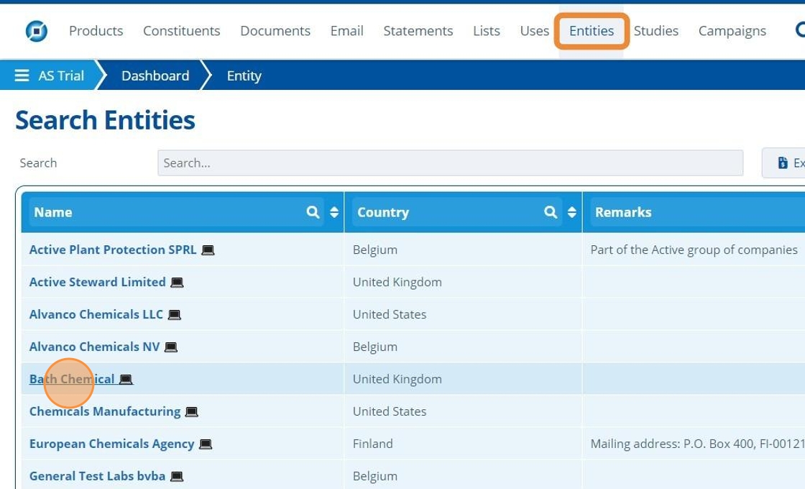Click the laptop icon beside Chemicals Manufacturing
This screenshot has height=489, width=805.
coord(191,412)
